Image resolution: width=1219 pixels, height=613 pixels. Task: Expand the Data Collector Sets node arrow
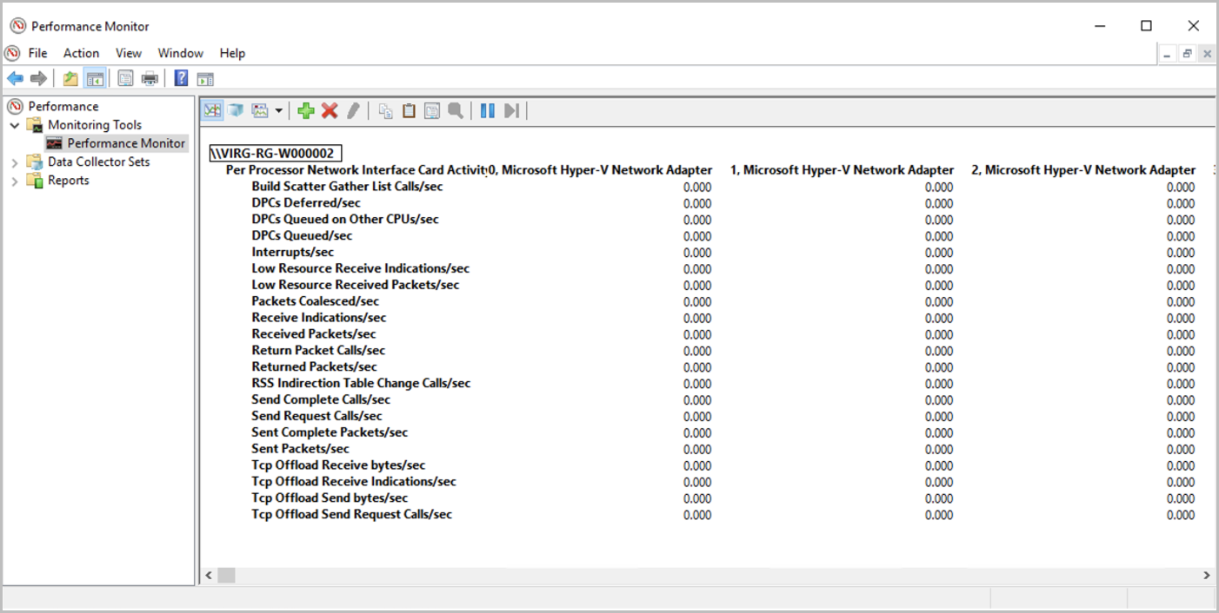[x=15, y=162]
